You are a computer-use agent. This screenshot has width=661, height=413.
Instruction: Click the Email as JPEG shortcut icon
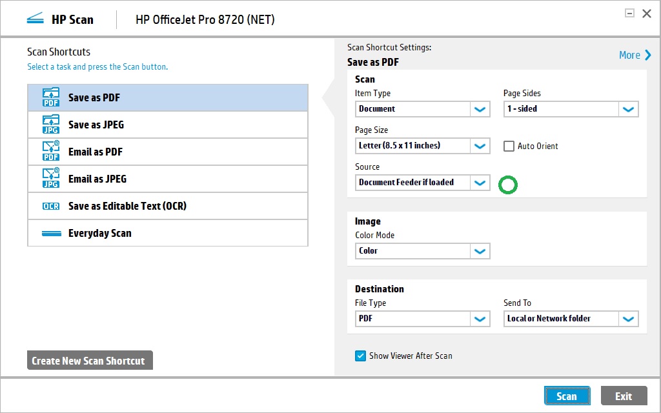(51, 179)
